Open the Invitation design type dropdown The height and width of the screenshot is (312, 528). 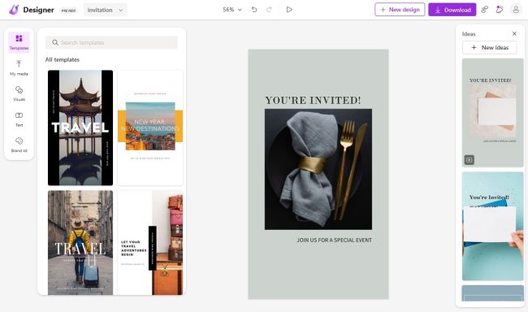coord(105,10)
